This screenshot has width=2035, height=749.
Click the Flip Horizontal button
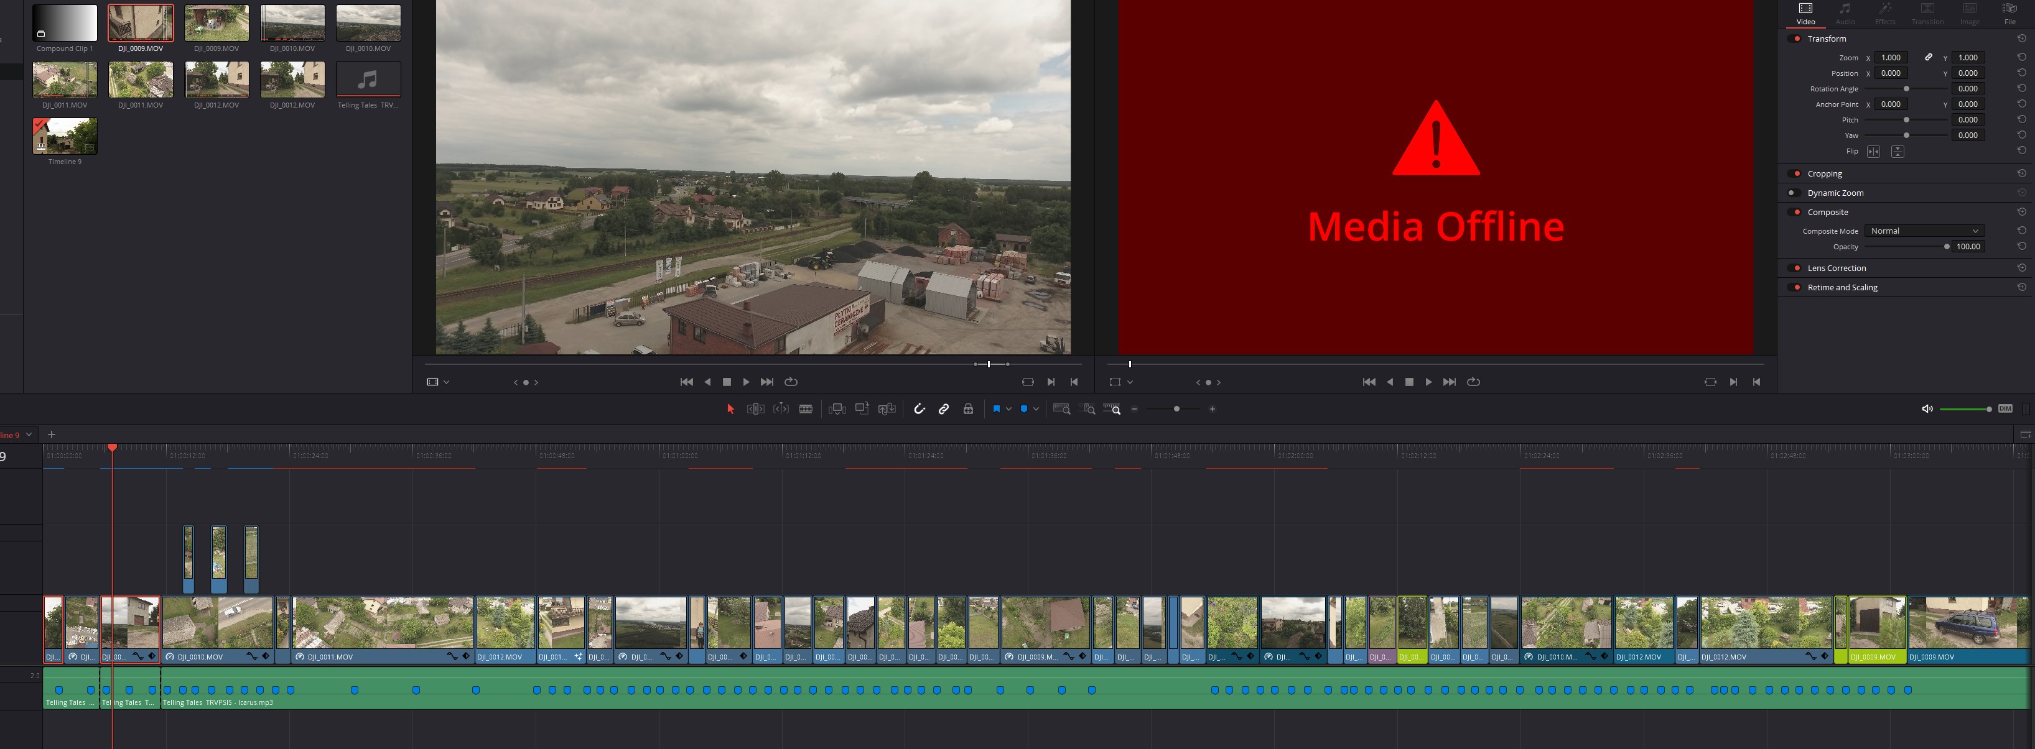tap(1873, 152)
